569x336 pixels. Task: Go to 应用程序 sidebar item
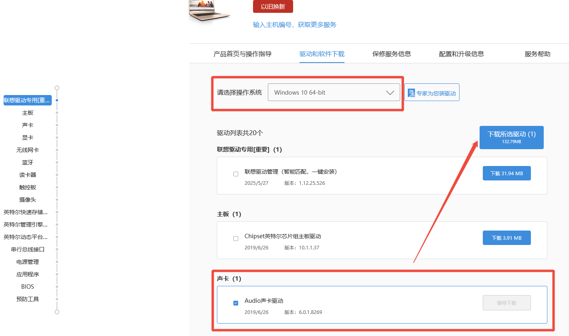point(28,274)
